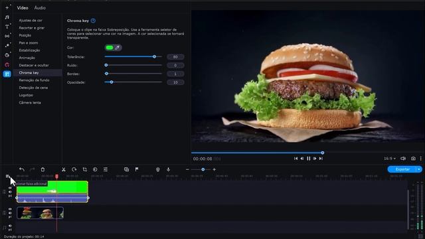Image resolution: width=425 pixels, height=239 pixels.
Task: Select Recortar e girar option
Action: point(32,28)
